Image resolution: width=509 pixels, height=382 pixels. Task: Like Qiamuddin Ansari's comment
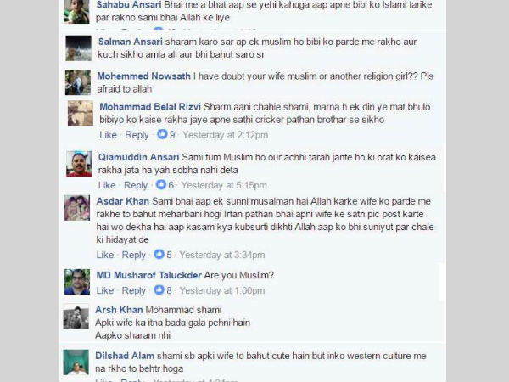click(x=107, y=185)
